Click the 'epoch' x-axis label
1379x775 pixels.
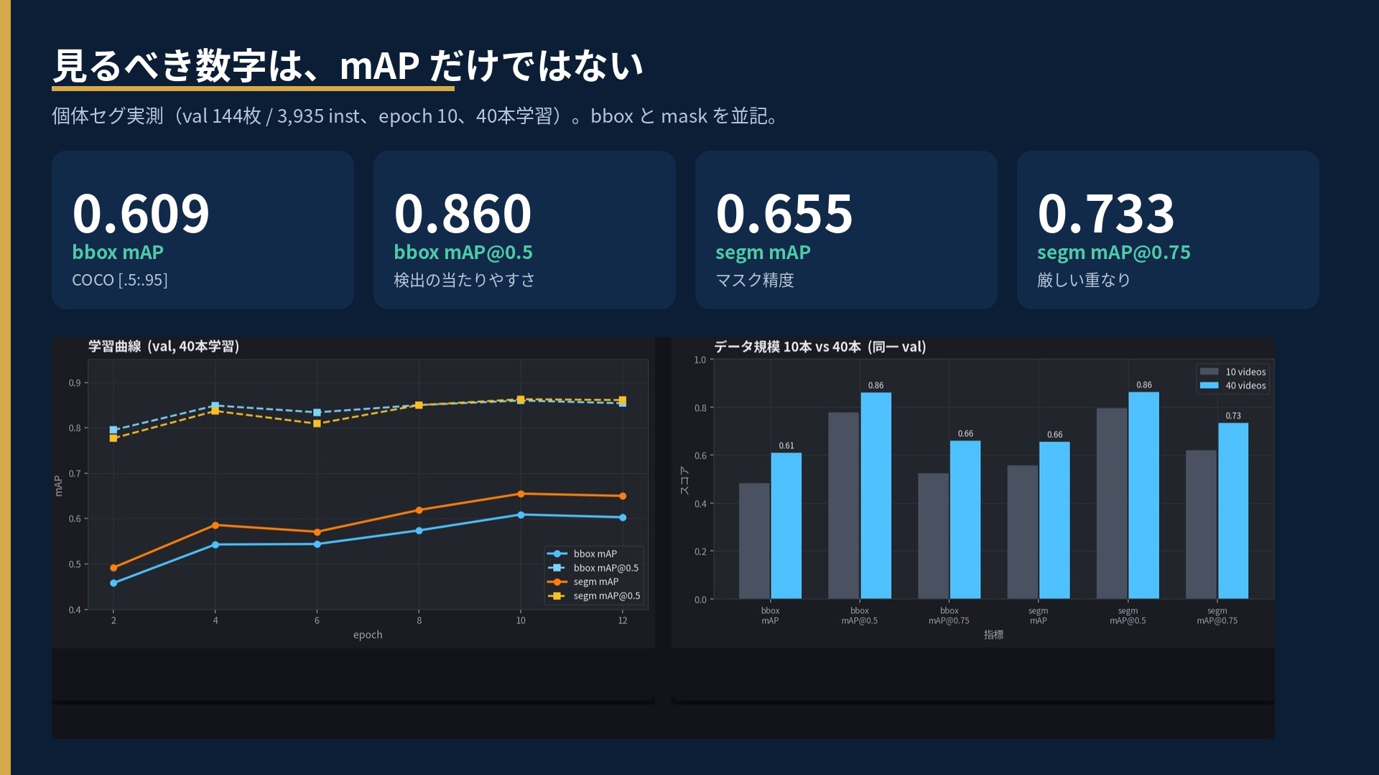click(x=368, y=635)
